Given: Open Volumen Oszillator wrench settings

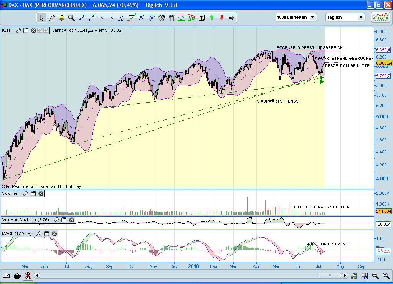Looking at the screenshot, I should click(56, 220).
